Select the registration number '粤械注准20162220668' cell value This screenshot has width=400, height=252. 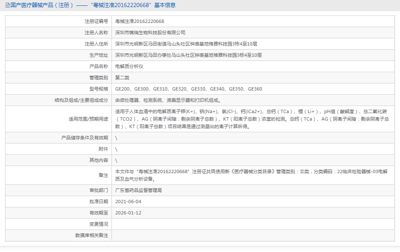click(140, 21)
